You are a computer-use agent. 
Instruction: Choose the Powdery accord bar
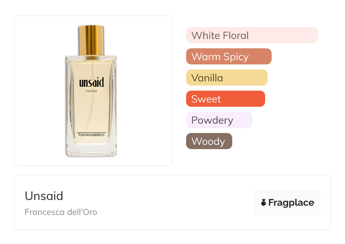tap(219, 120)
